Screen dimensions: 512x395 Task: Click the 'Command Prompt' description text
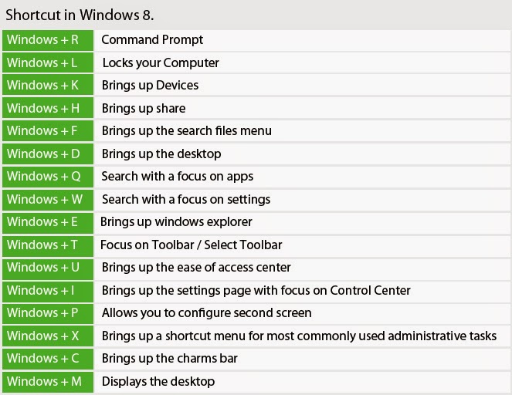(x=152, y=40)
